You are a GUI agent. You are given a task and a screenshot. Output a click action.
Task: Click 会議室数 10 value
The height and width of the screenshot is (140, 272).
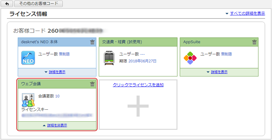pyautogui.click(x=58, y=96)
